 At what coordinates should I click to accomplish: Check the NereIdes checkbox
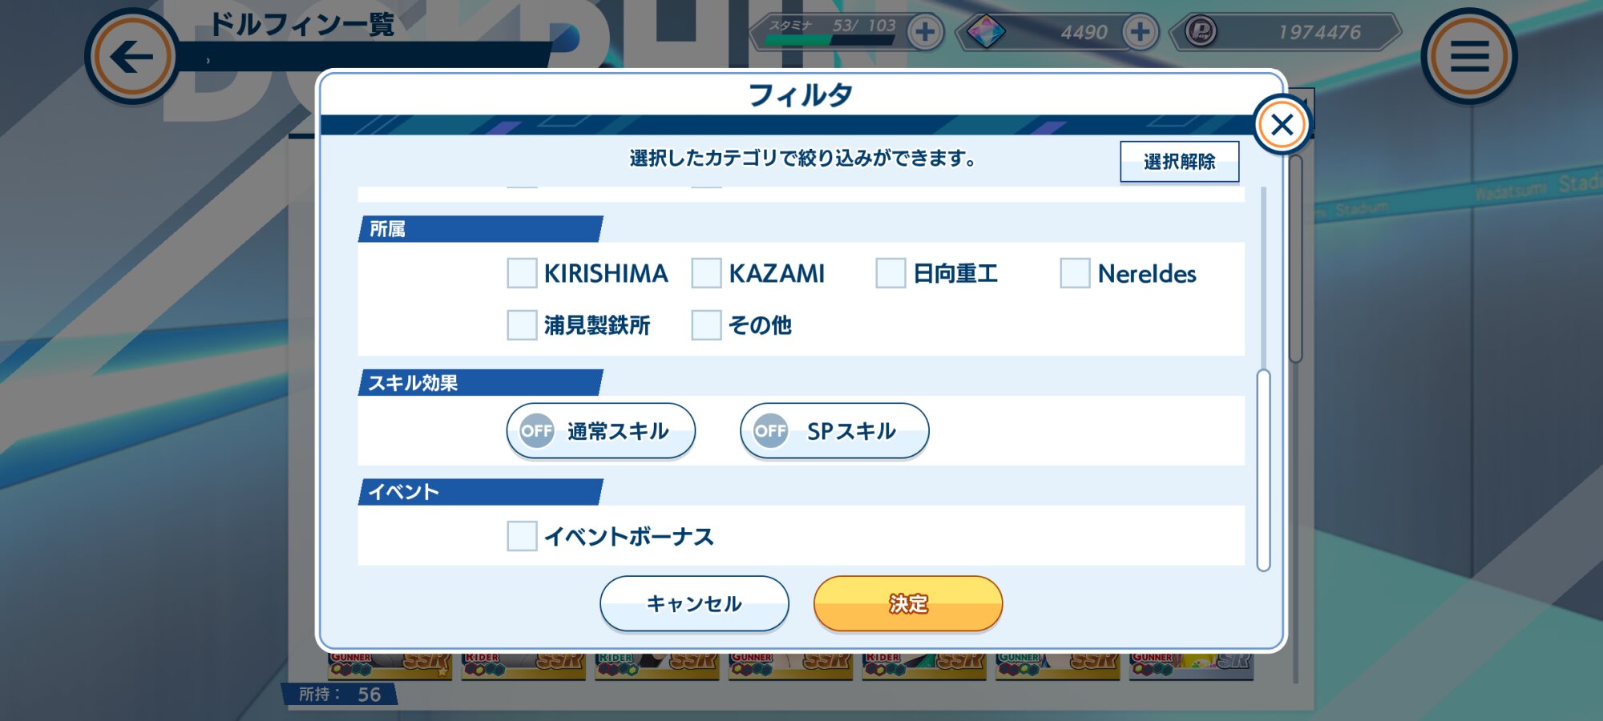tap(1075, 273)
